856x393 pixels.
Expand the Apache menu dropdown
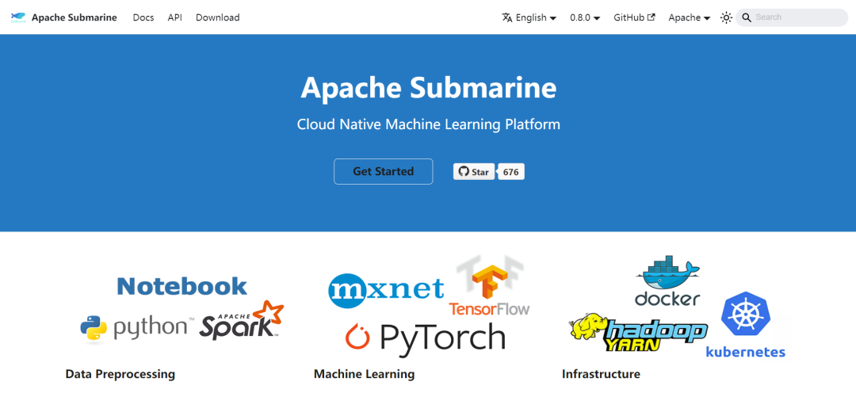(x=690, y=17)
